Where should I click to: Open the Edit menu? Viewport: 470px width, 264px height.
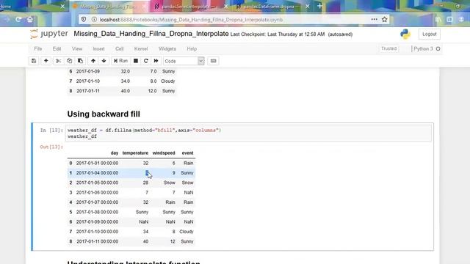[57, 49]
